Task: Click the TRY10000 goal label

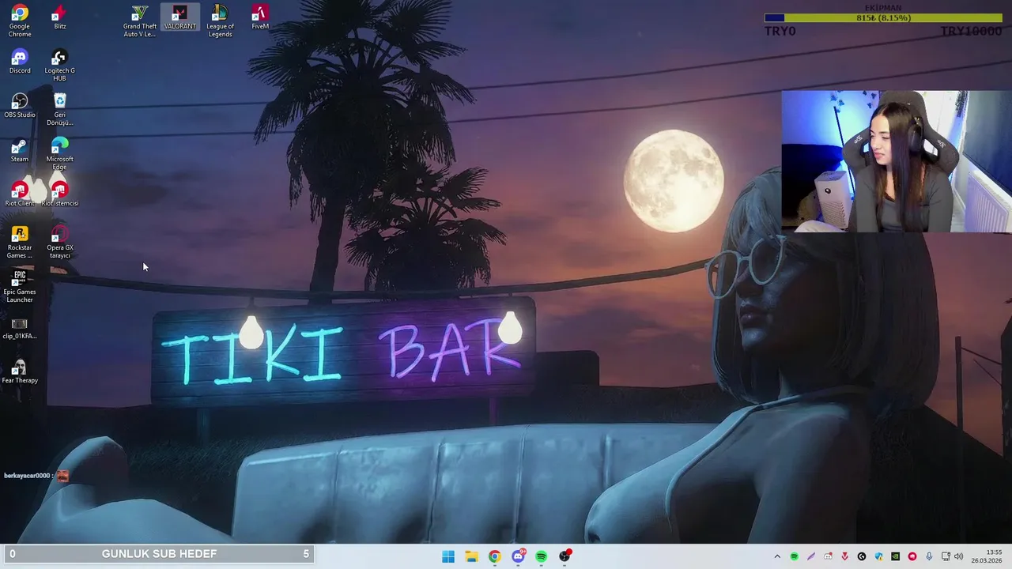Action: coord(971,32)
